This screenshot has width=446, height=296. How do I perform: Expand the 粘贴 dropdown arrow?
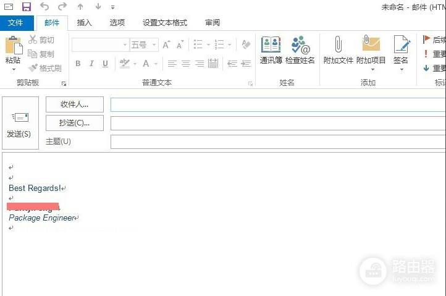click(x=14, y=69)
